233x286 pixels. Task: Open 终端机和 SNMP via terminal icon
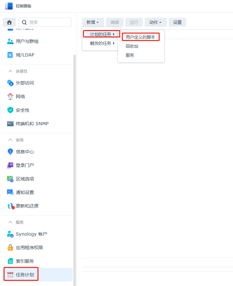10,124
